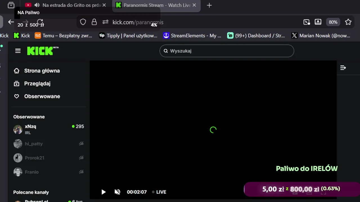Click Prorok21's avatar thumbnail
Viewport: 360px width, 202px height.
(x=18, y=158)
